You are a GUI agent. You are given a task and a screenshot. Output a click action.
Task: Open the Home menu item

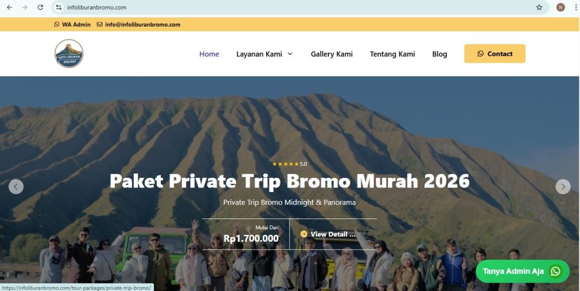209,54
